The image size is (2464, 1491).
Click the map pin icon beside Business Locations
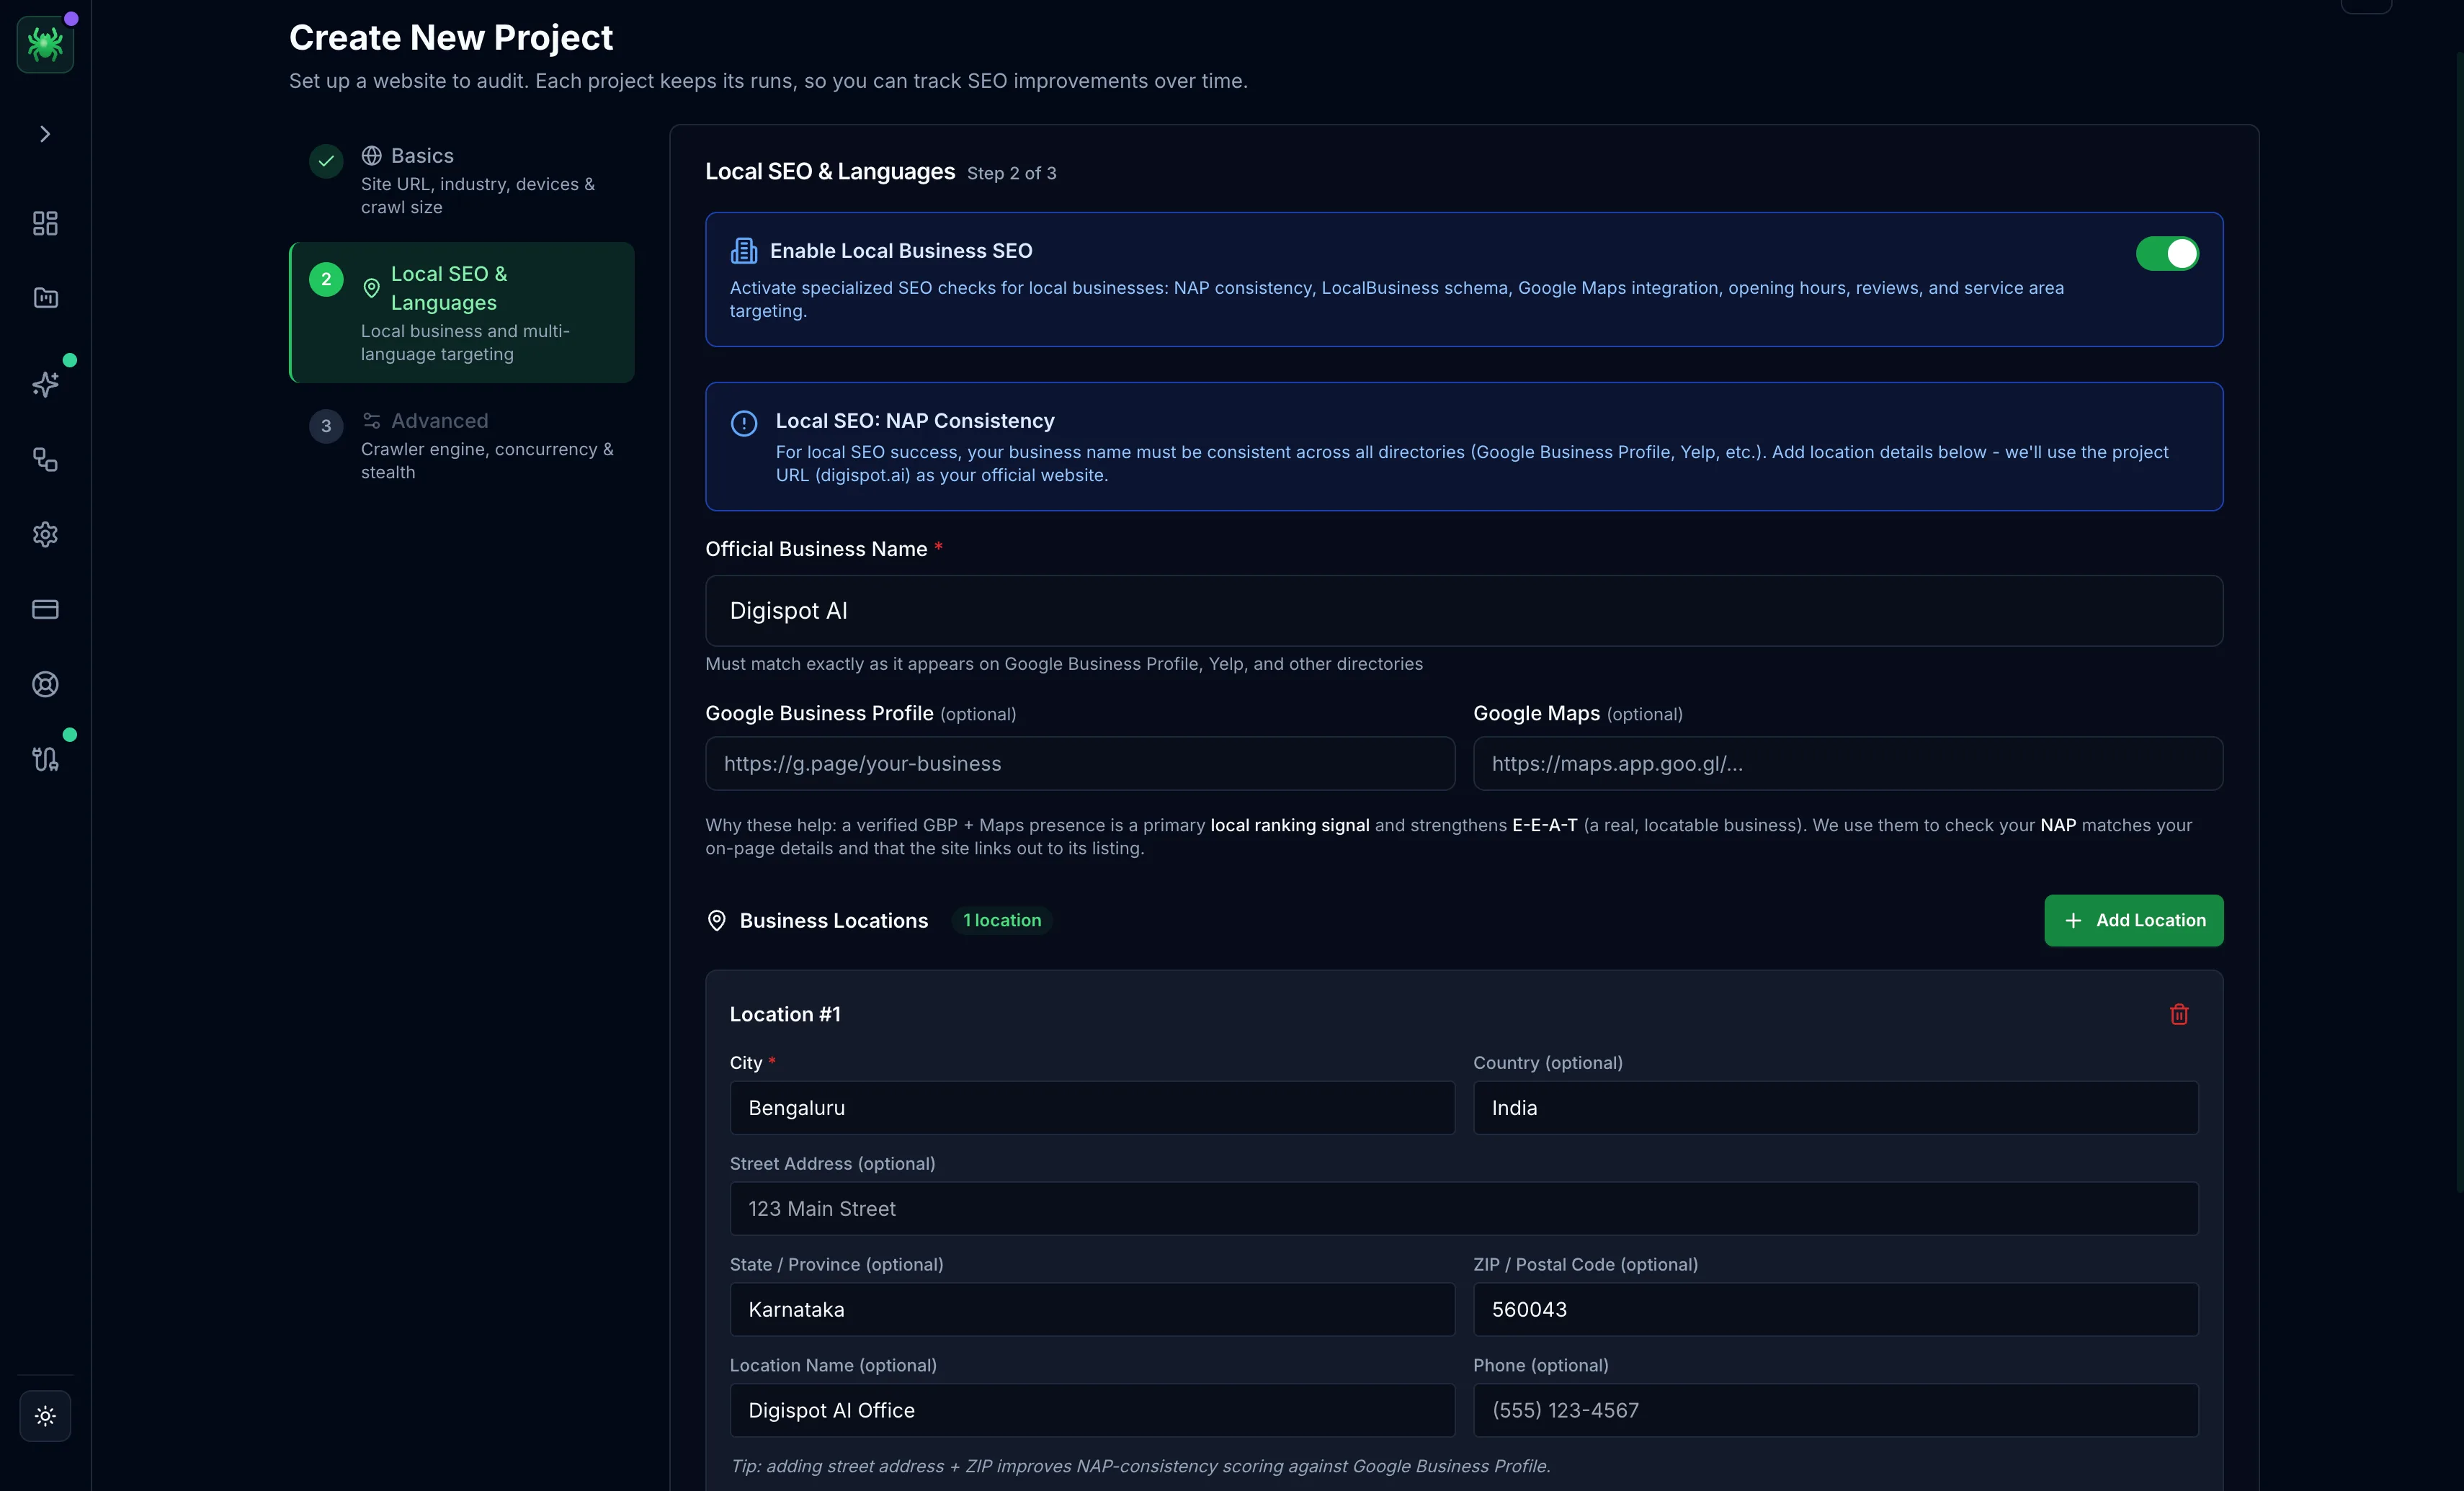(716, 921)
